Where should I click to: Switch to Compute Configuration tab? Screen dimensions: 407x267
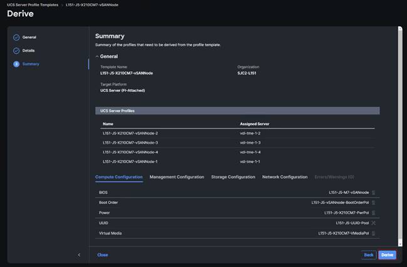coord(119,177)
